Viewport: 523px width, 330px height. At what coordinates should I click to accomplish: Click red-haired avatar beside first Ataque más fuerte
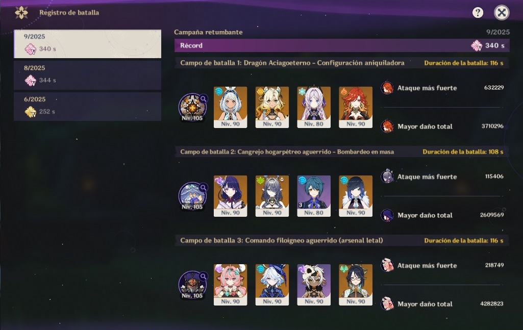[x=387, y=88]
